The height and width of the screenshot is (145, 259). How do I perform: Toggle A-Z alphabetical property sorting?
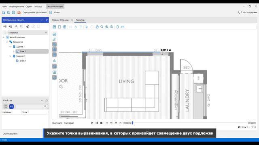point(11,106)
